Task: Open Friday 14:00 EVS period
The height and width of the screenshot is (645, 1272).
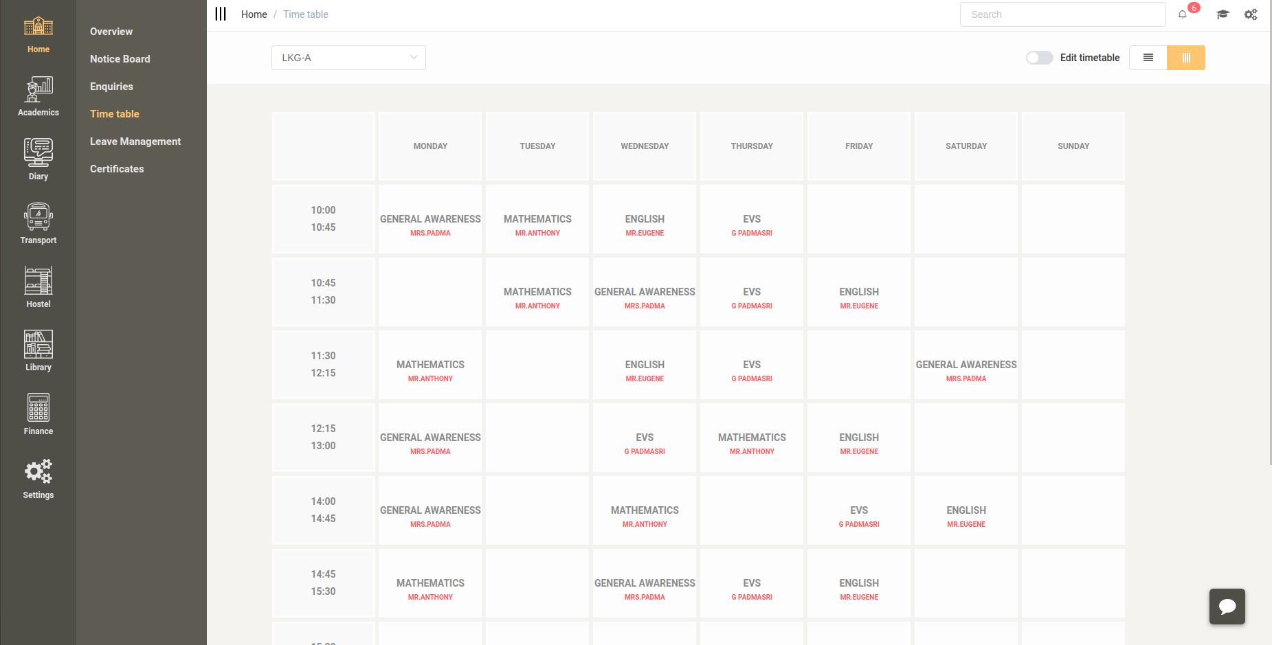Action: click(859, 510)
